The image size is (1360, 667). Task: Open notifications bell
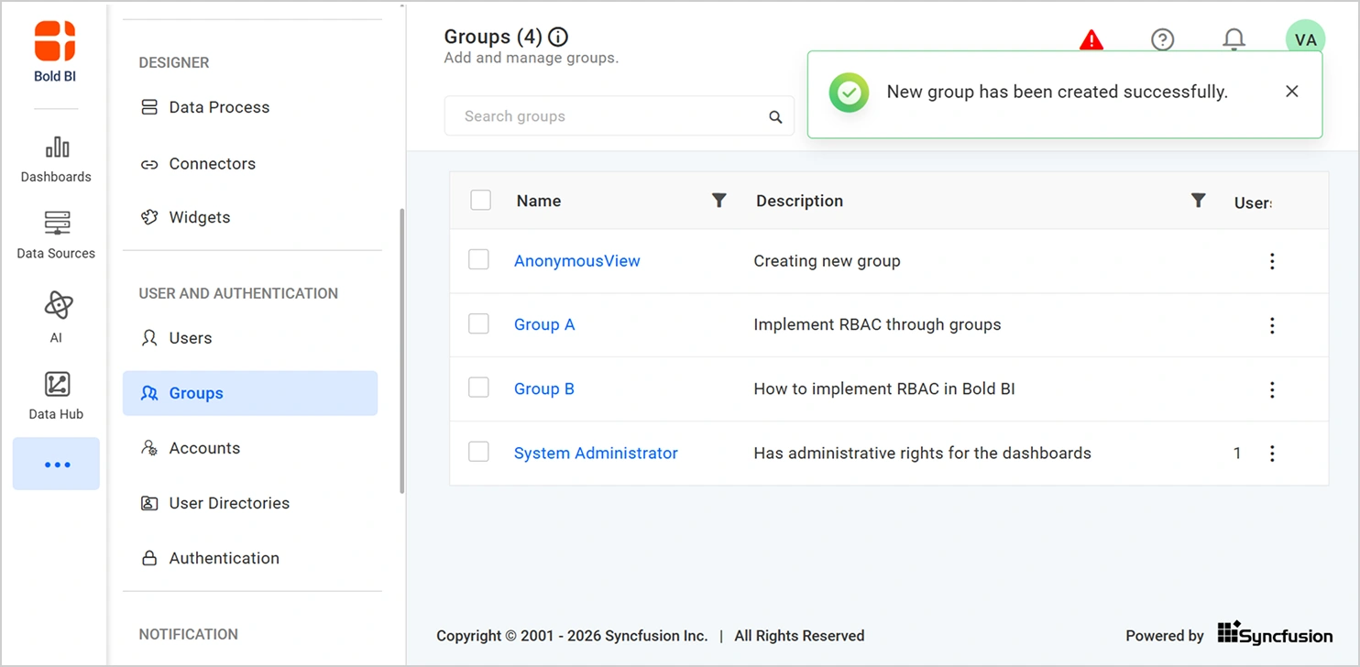(1234, 39)
